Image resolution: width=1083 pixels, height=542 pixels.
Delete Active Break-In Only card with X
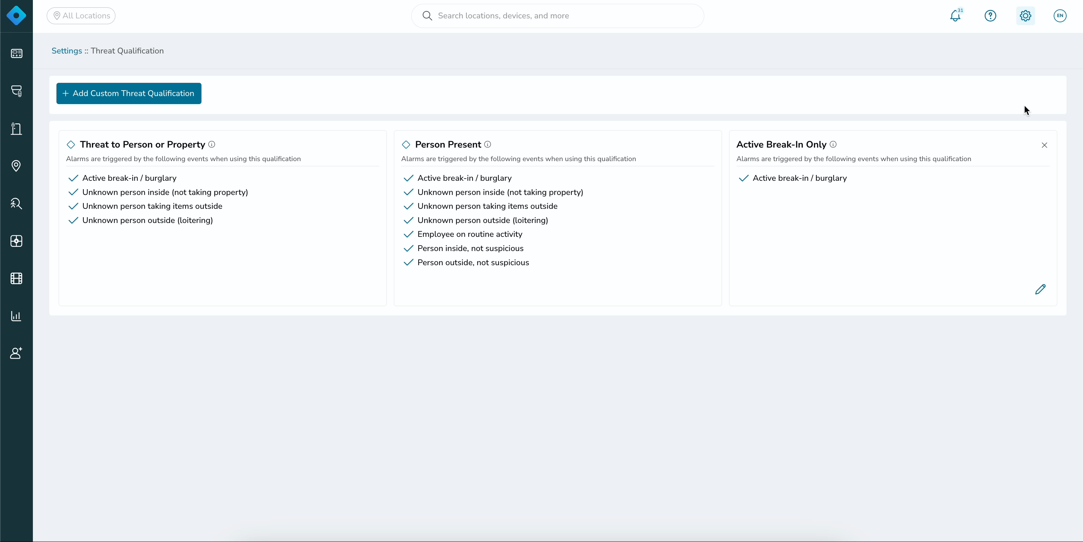point(1044,145)
